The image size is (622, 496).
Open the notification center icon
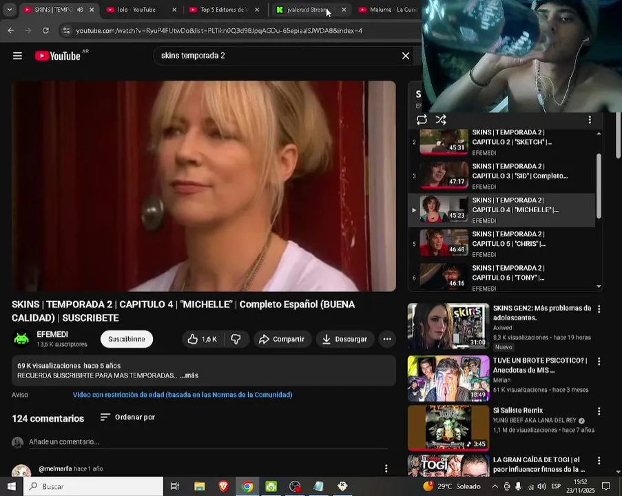[606, 486]
